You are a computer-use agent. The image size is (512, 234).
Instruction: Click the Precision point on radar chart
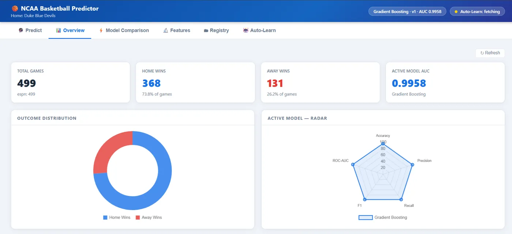coord(413,165)
